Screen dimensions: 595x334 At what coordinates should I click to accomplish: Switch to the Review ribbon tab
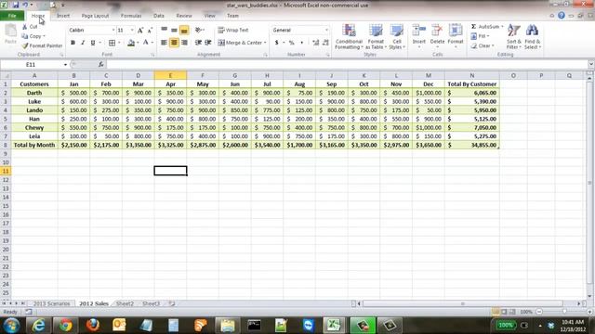point(184,16)
